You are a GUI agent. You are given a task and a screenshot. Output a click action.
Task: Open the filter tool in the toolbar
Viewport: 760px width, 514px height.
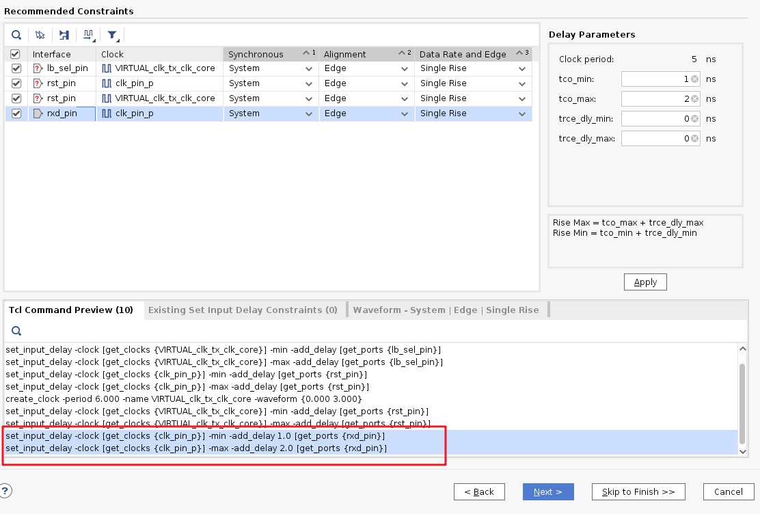tap(112, 34)
